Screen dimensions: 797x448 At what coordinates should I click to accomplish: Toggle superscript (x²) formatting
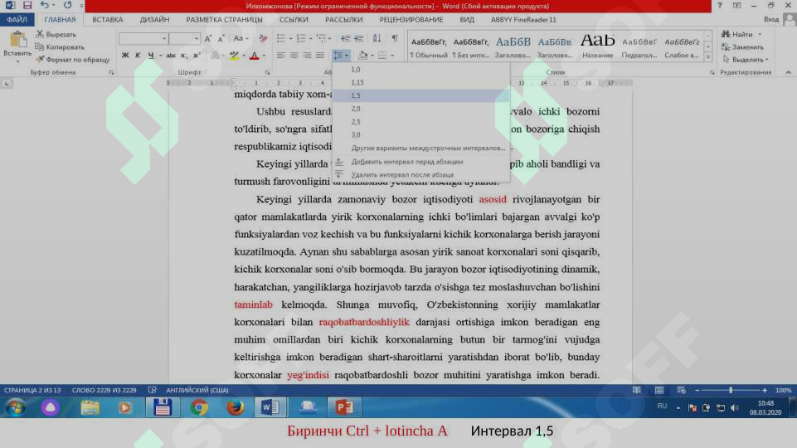[x=197, y=55]
